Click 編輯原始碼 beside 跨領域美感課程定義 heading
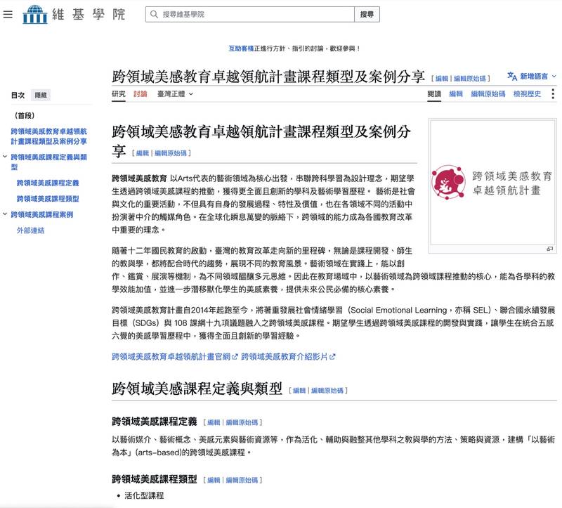 (x=242, y=422)
